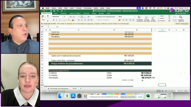Click the Undo arrow icon

[58, 11]
